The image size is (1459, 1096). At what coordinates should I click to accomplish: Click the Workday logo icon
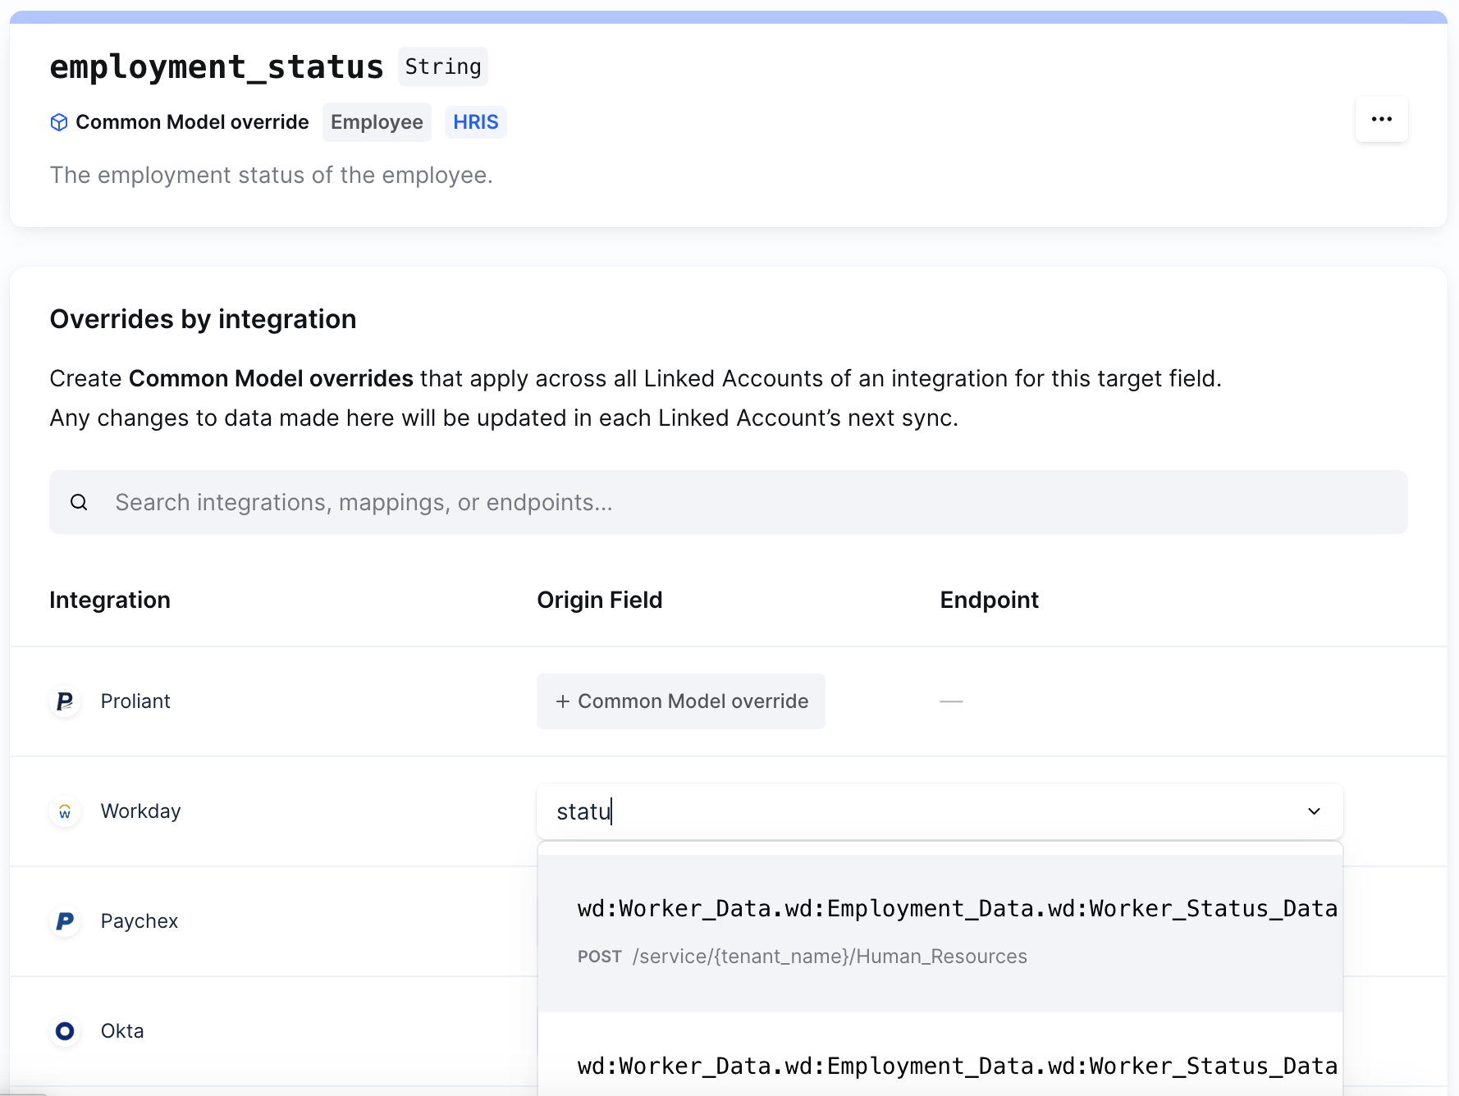(x=65, y=811)
